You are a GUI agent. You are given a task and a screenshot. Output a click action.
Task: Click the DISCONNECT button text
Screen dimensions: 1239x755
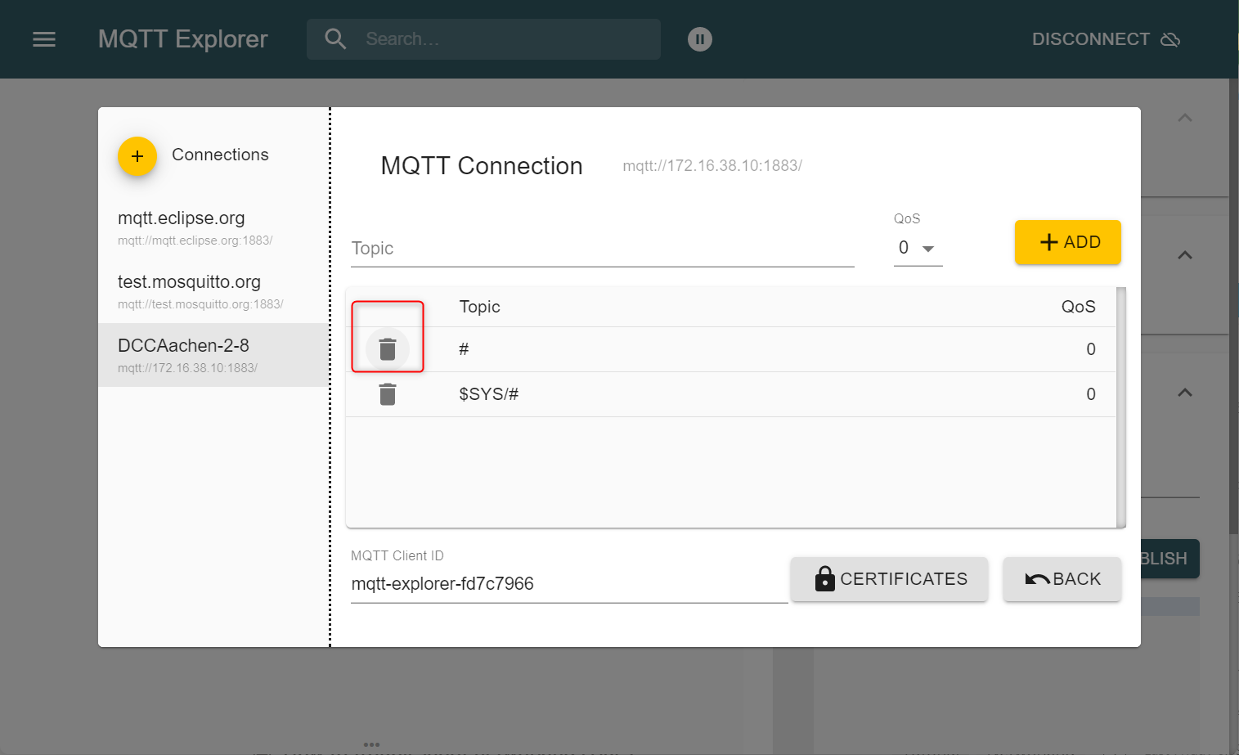[x=1090, y=39]
